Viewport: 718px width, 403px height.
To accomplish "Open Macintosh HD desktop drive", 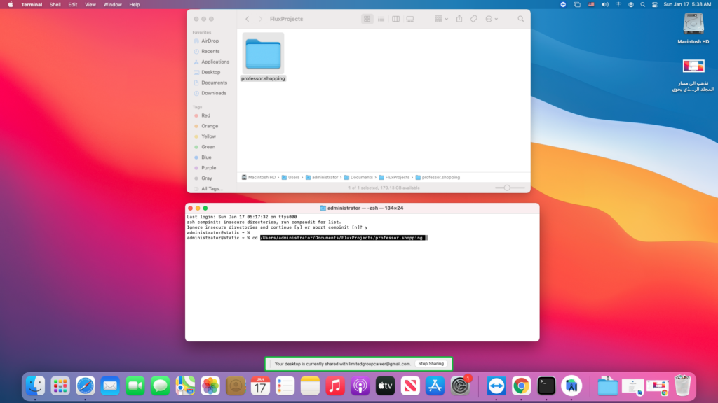I will tap(693, 28).
